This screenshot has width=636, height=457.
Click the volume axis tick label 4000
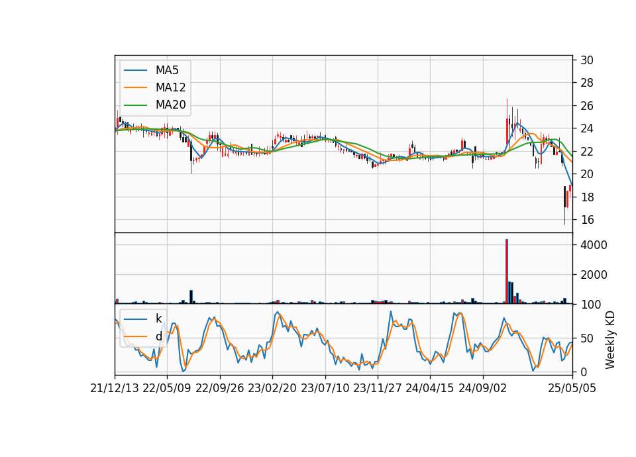(x=594, y=245)
